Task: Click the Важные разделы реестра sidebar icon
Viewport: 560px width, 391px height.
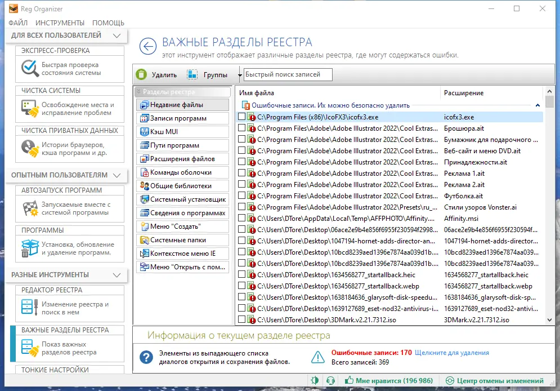Action: [x=30, y=348]
